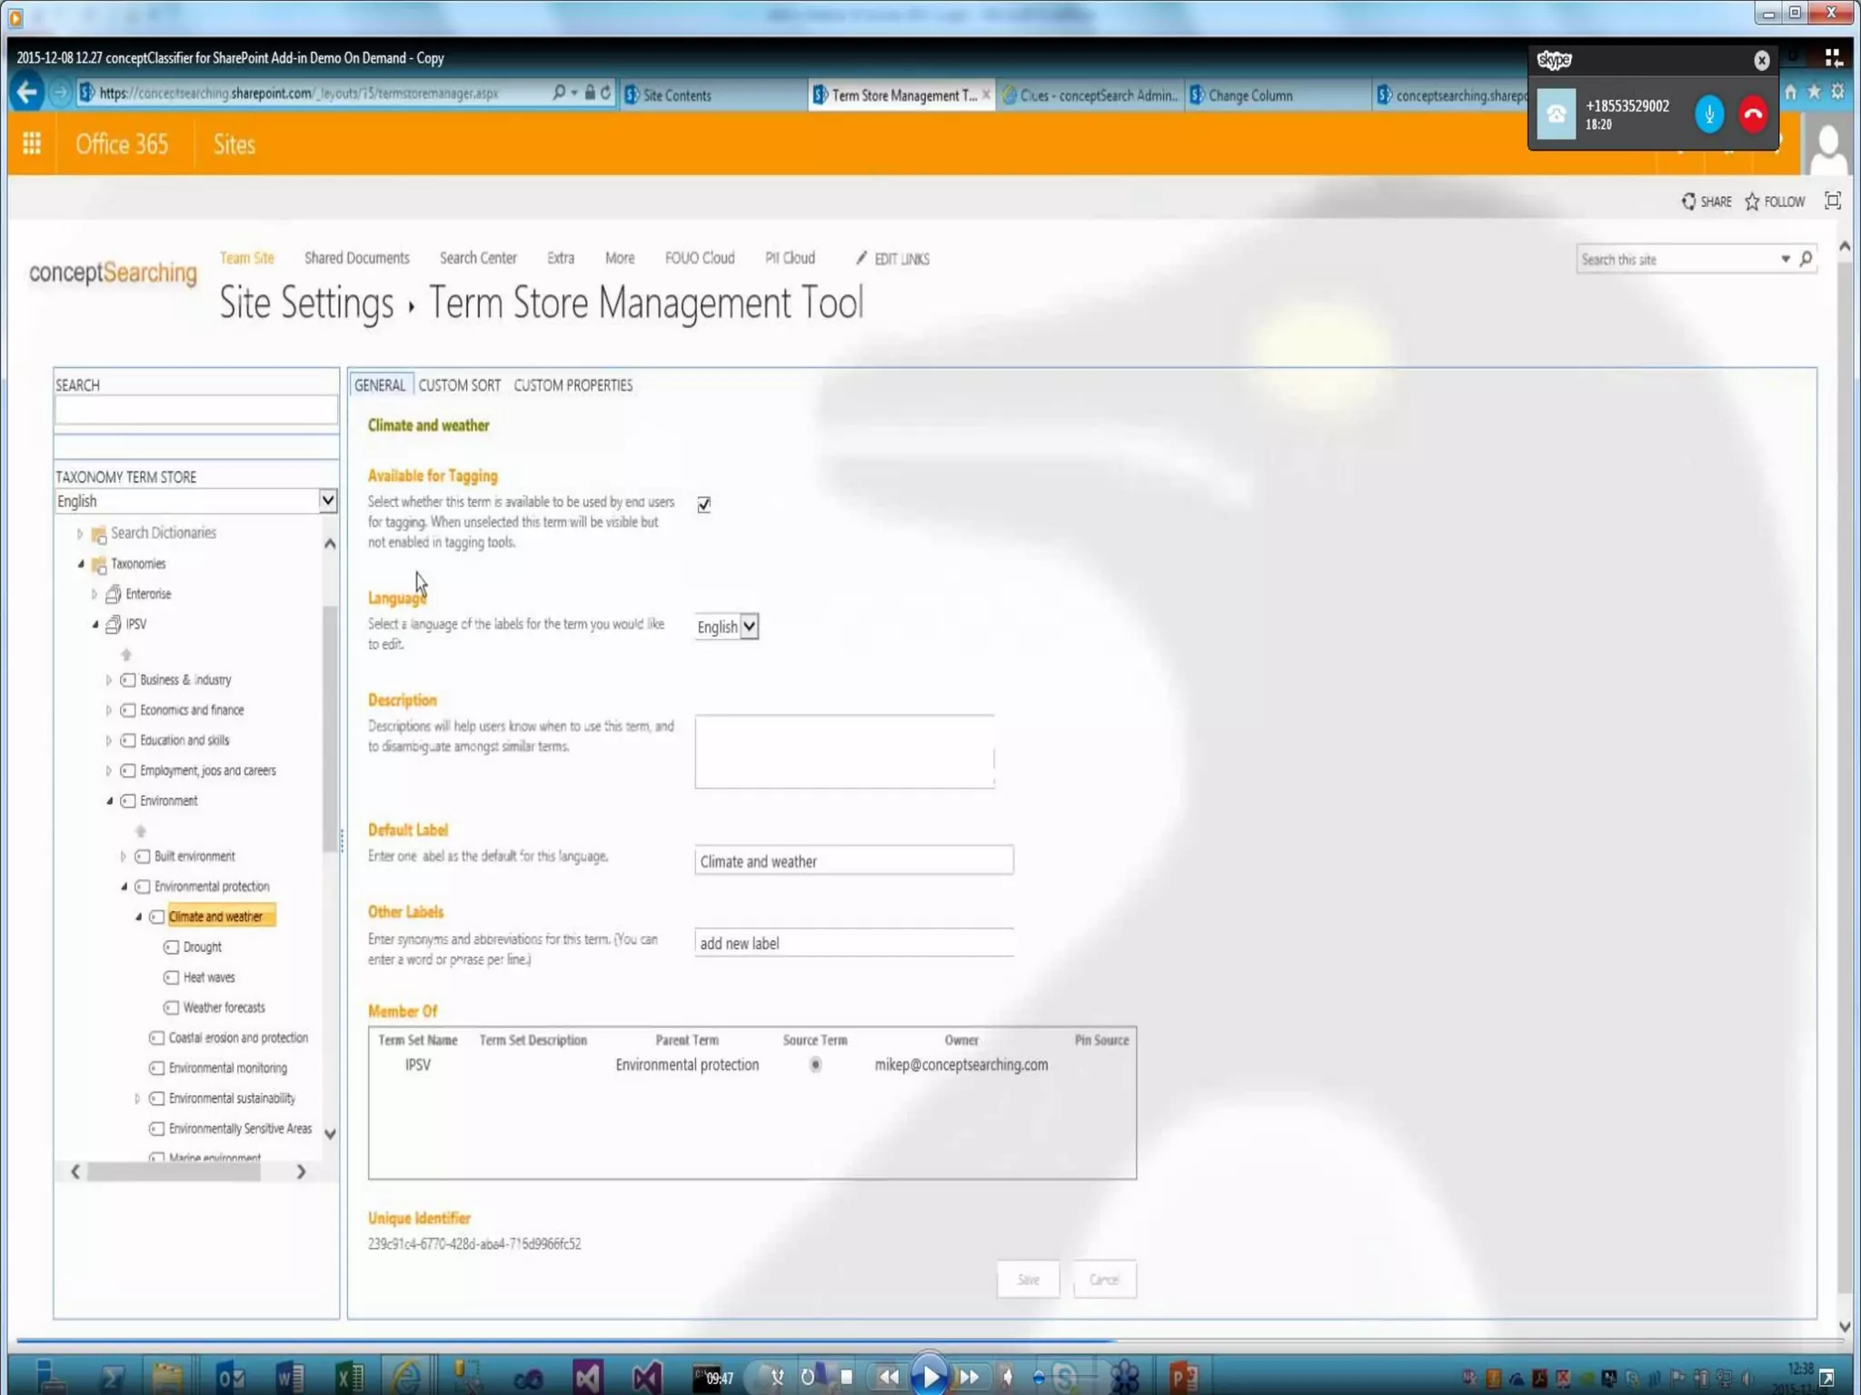Image resolution: width=1861 pixels, height=1395 pixels.
Task: Click the Follow star icon
Action: coord(1752,202)
